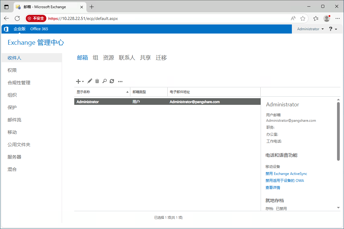The image size is (344, 229).
Task: Click the Office logo icon in header
Action: (6, 29)
